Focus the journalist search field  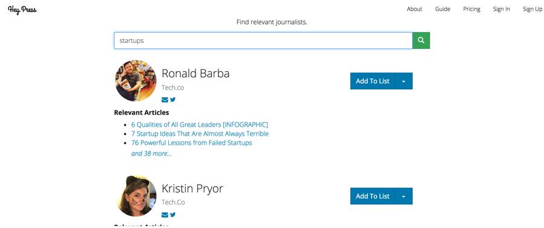click(x=263, y=40)
